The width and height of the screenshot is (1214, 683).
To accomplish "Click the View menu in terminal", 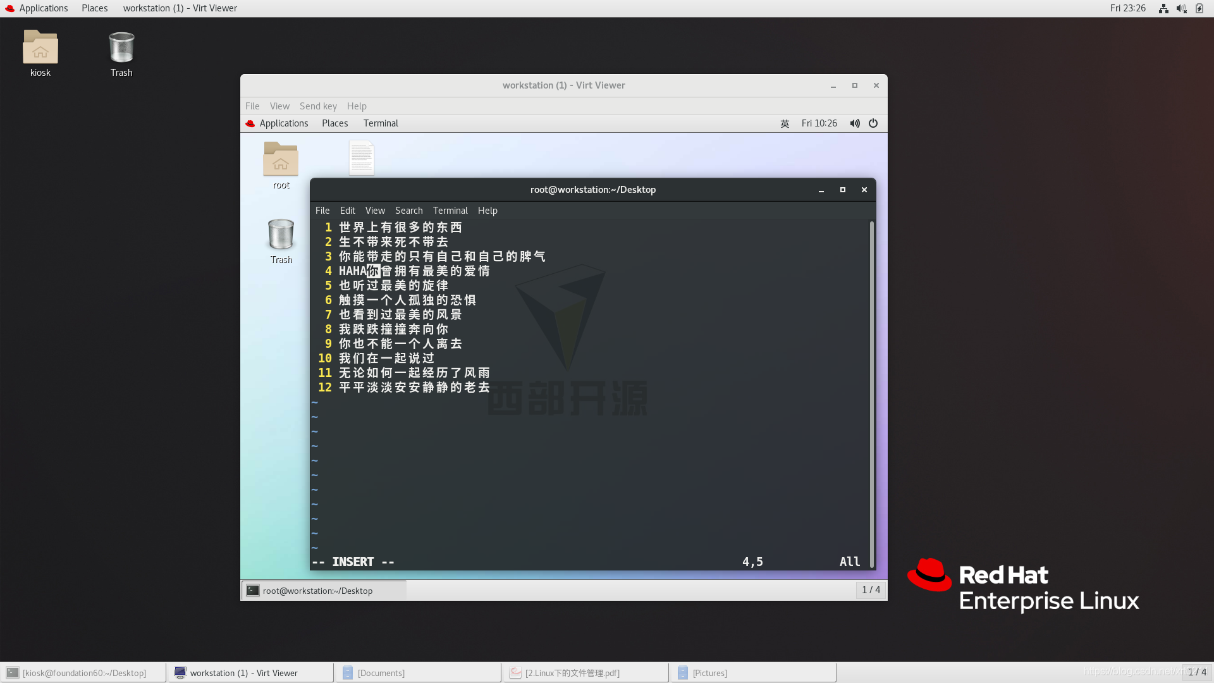I will click(x=375, y=210).
